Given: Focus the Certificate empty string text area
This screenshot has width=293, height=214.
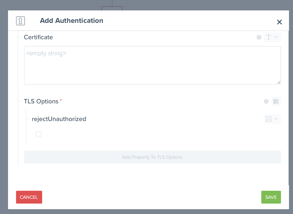Looking at the screenshot, I should (152, 65).
